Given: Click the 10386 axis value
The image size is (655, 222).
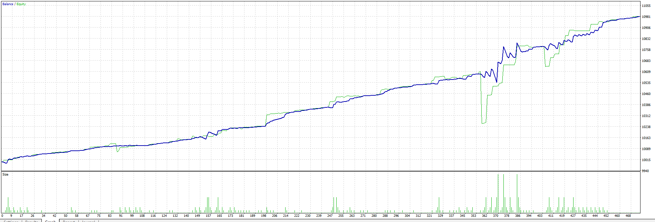Looking at the screenshot, I should click(646, 105).
